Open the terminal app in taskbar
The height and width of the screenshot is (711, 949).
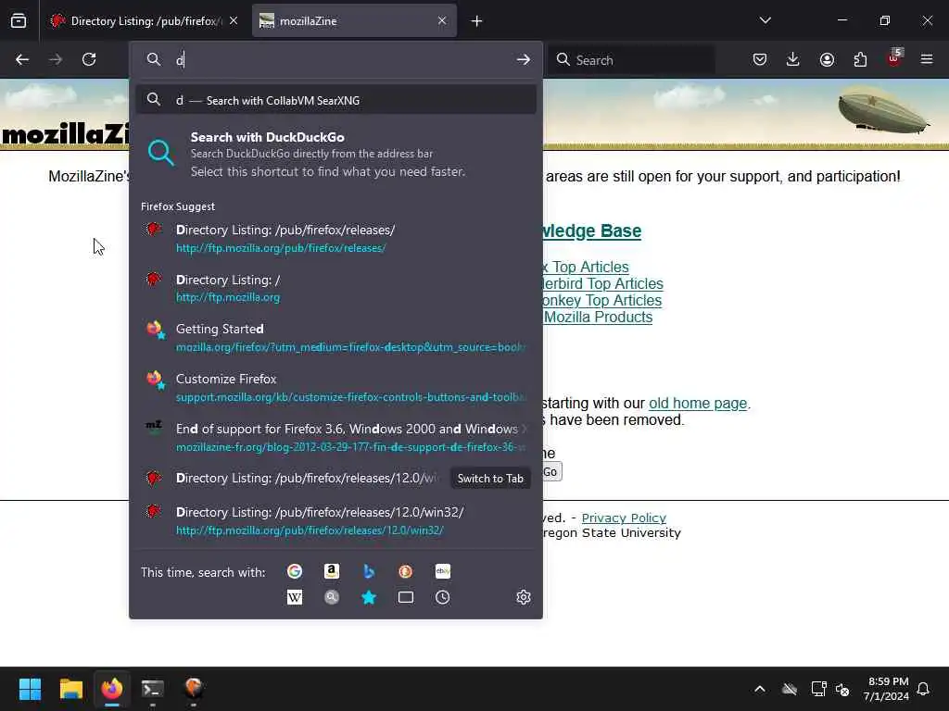click(x=153, y=689)
